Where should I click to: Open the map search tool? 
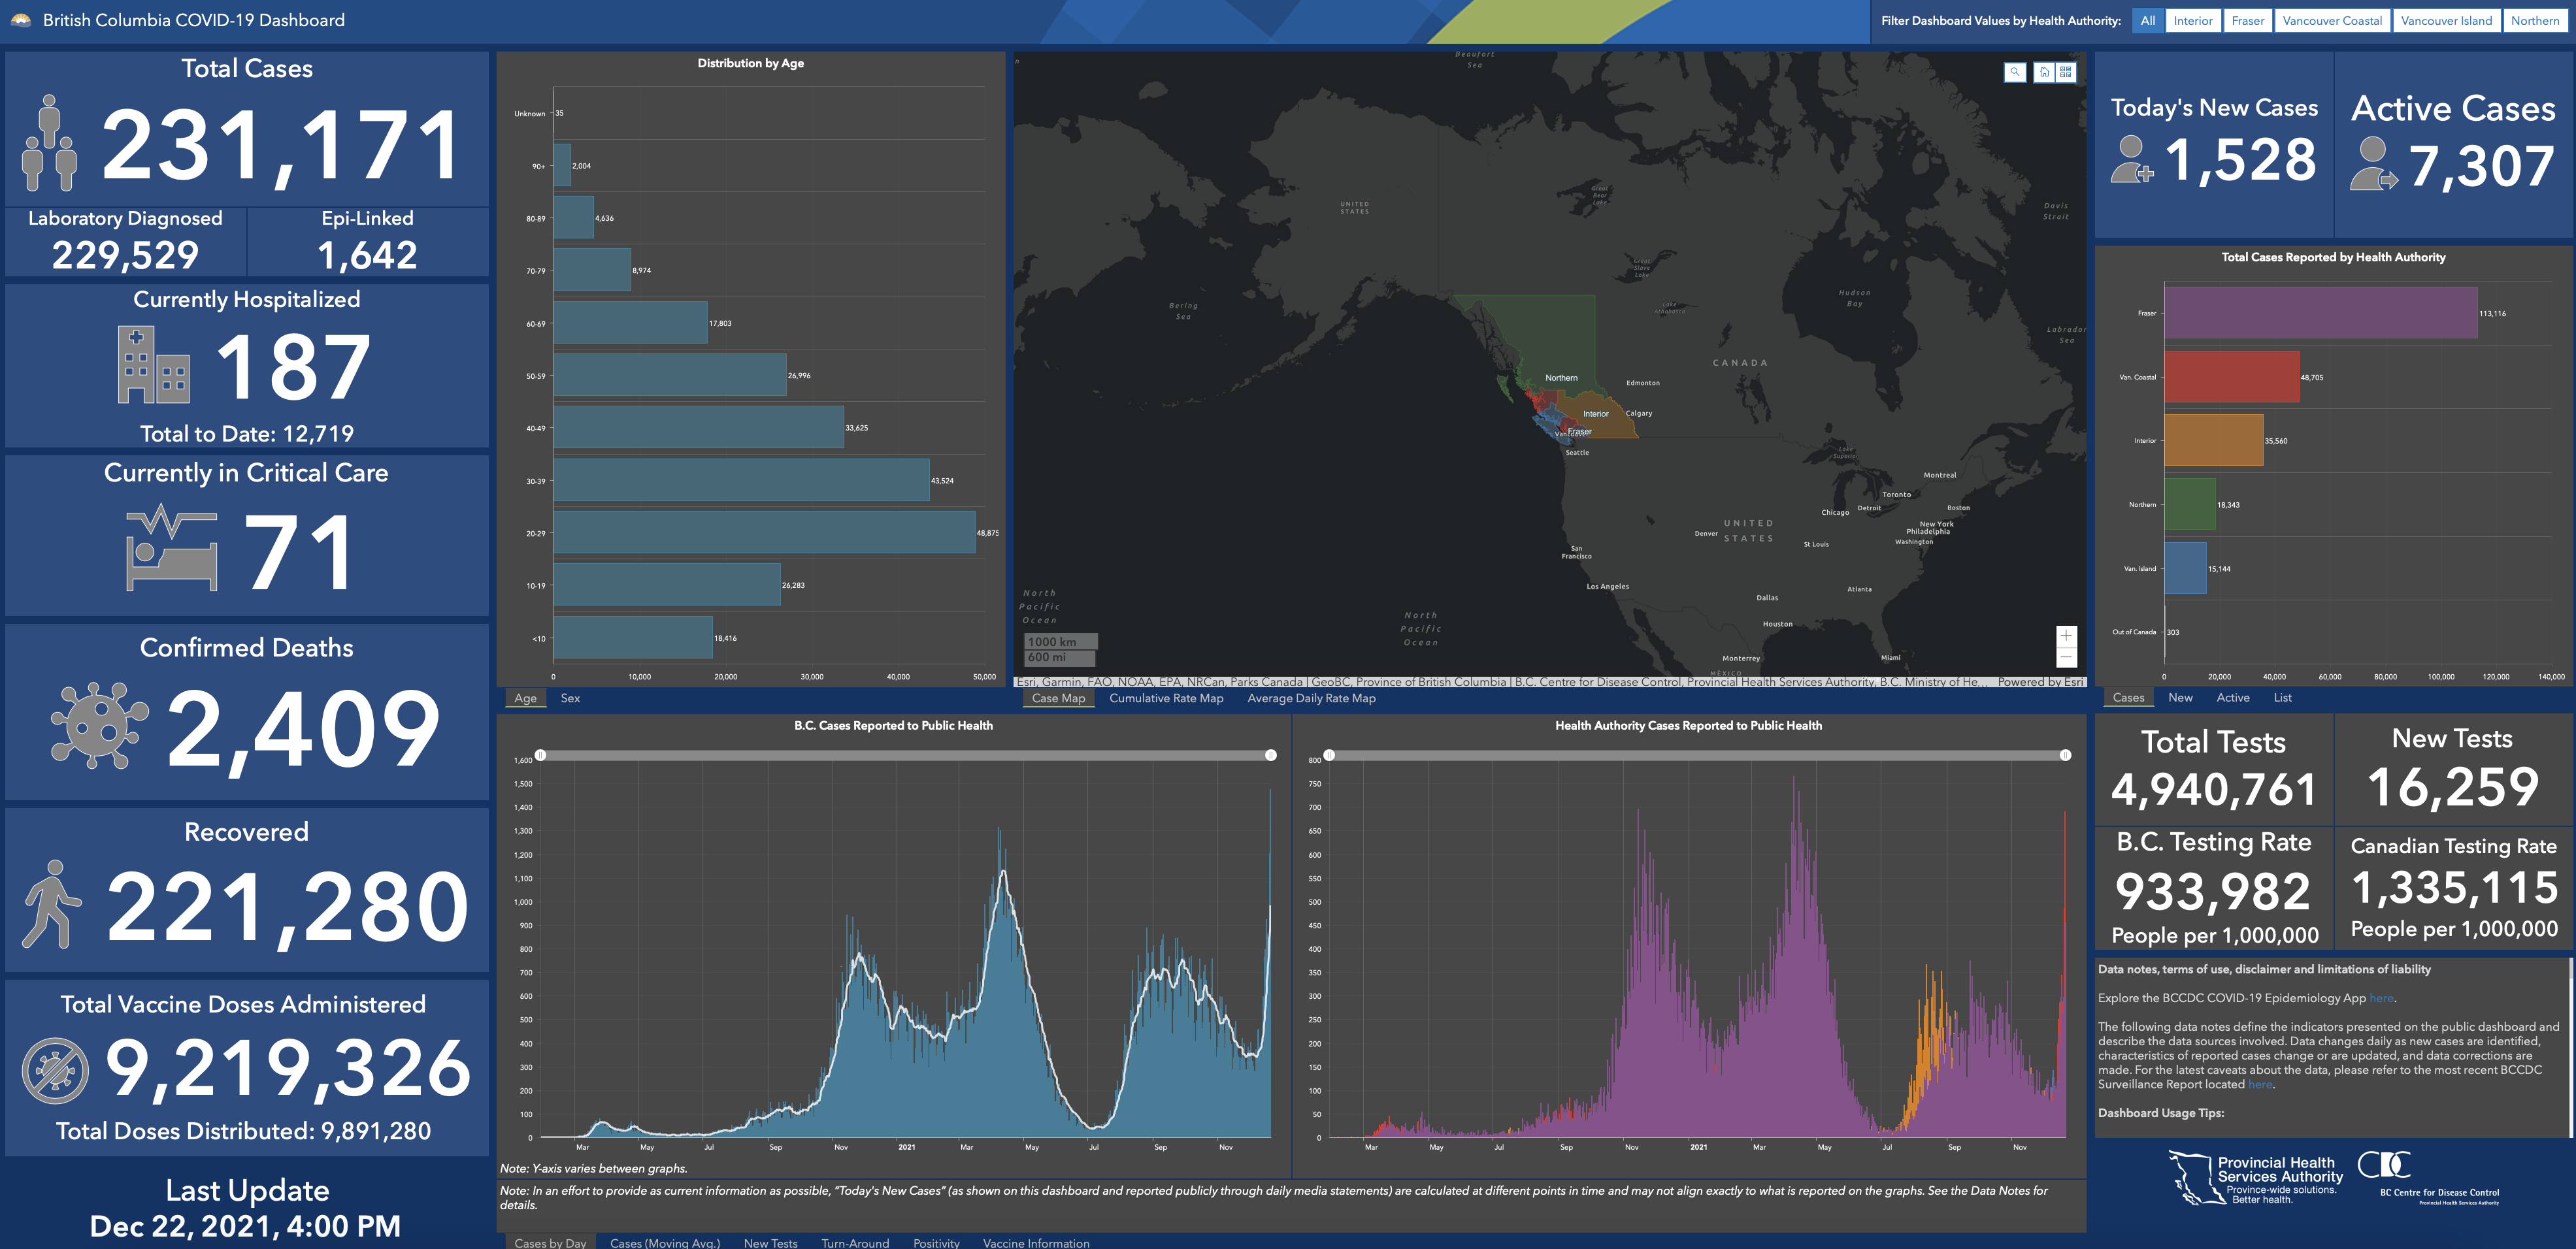[x=2015, y=72]
